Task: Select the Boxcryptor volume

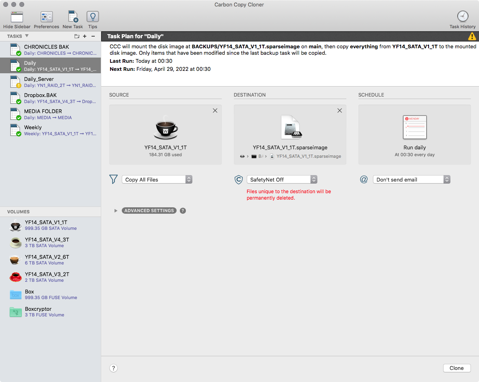Action: tap(50, 312)
